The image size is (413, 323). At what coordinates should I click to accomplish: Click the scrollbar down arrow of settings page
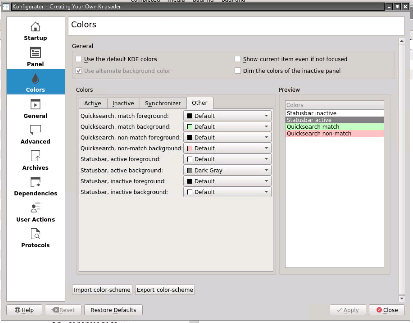point(402,298)
